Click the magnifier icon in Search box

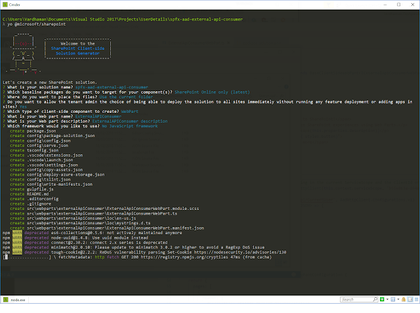coord(375,299)
